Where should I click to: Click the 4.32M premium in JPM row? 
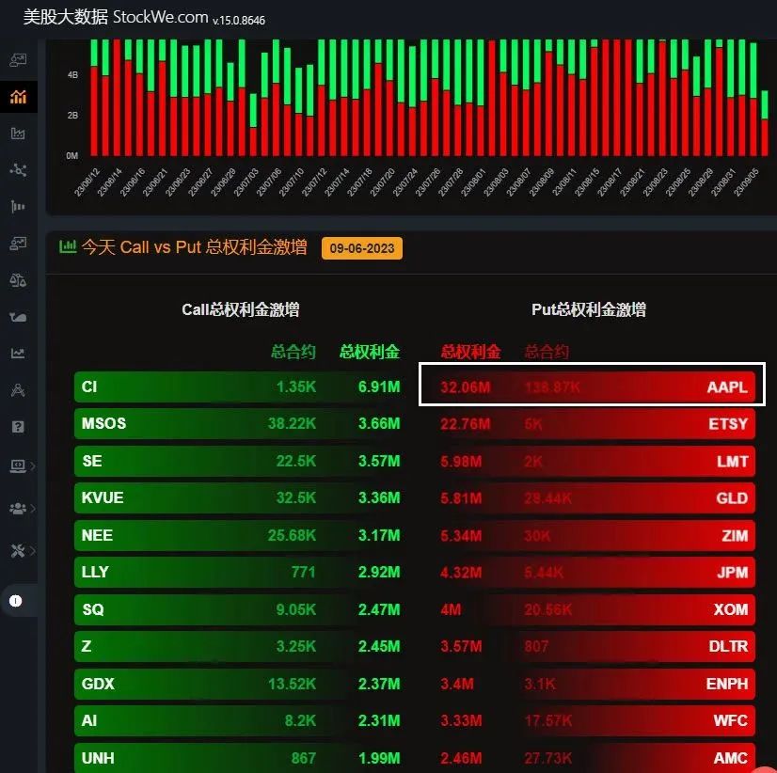click(461, 573)
